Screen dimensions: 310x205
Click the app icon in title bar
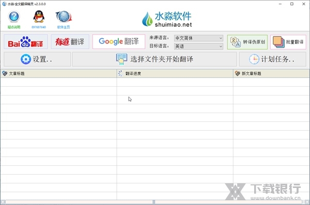tap(4, 4)
